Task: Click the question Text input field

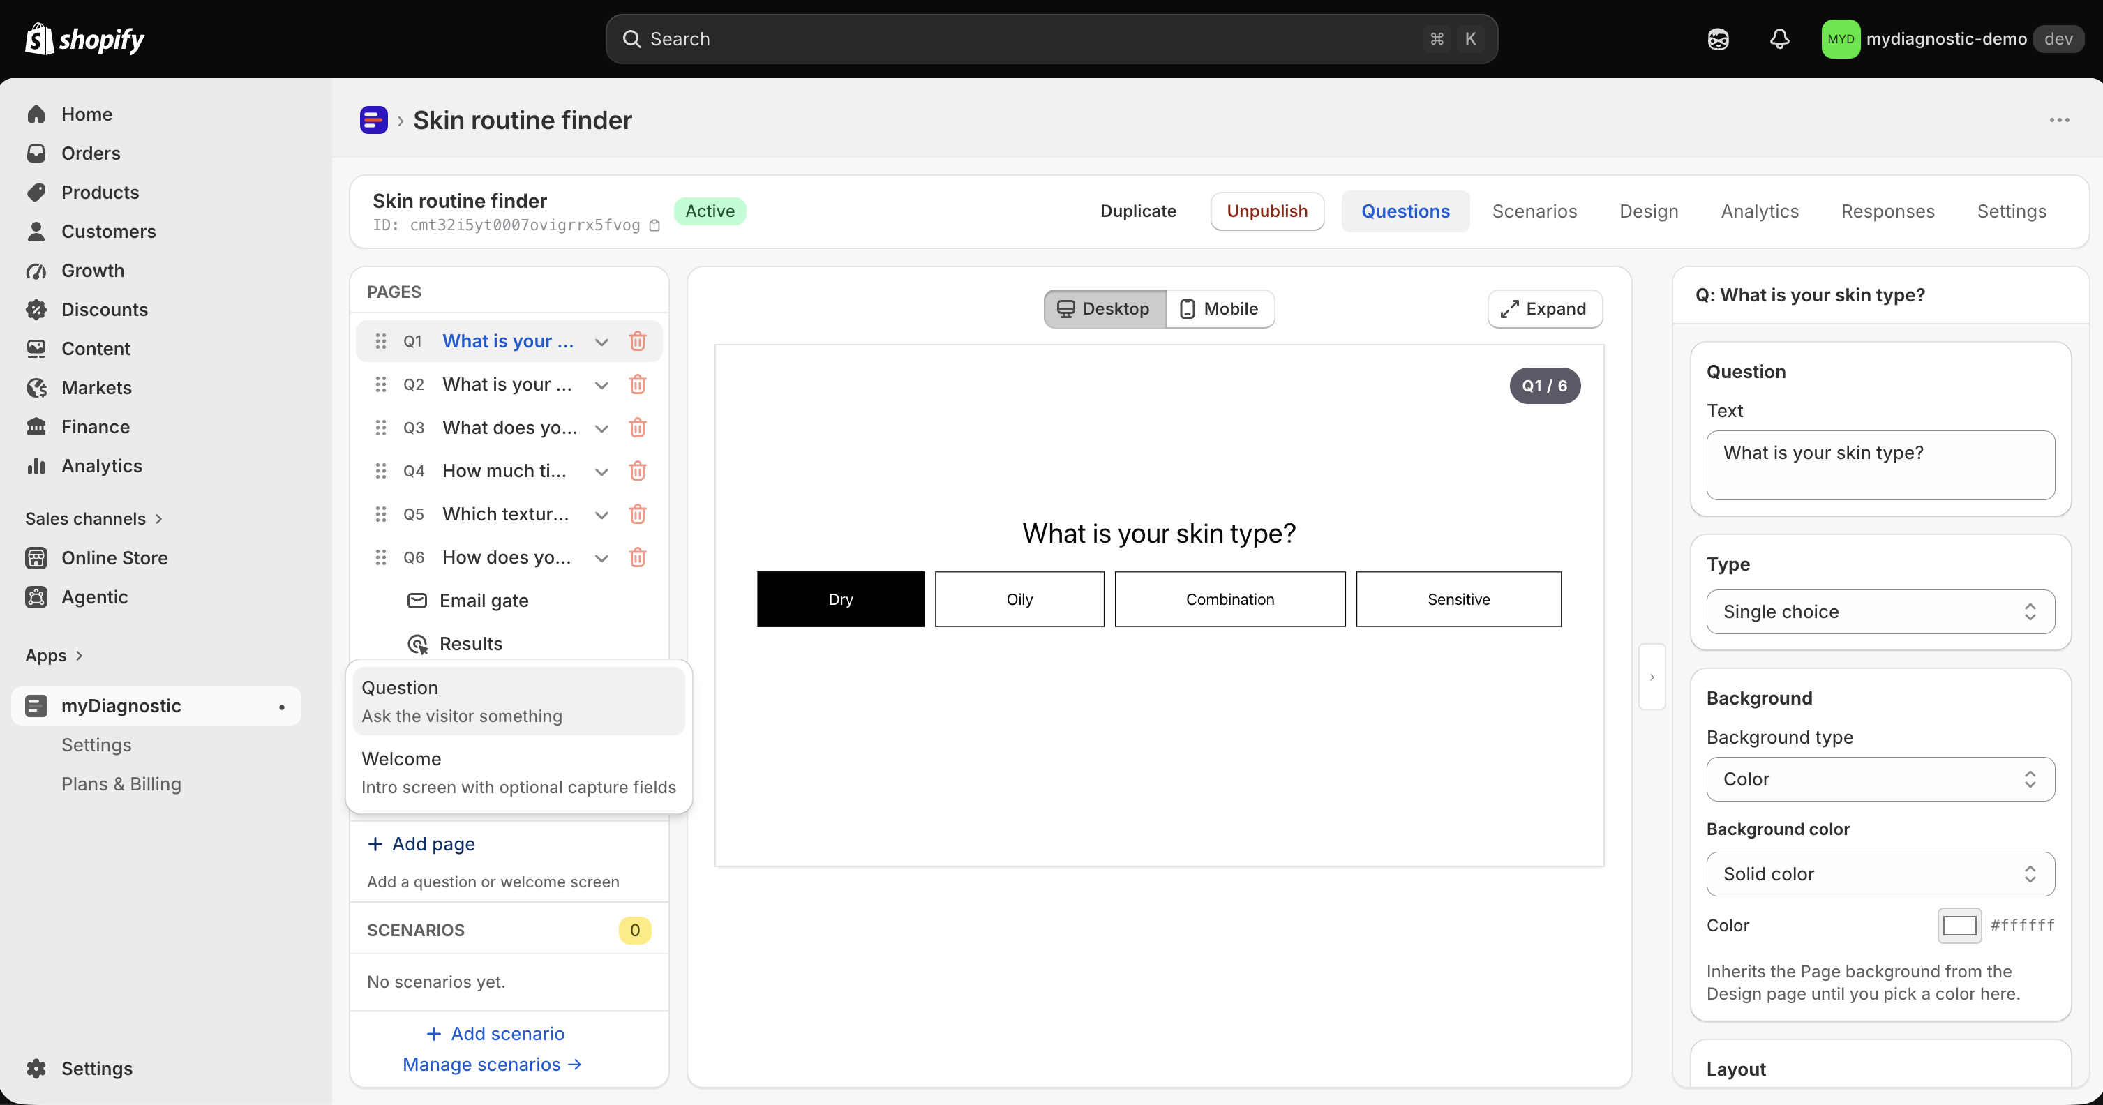Action: pos(1880,465)
